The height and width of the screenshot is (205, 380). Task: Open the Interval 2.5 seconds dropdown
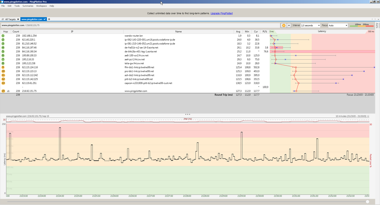311,25
